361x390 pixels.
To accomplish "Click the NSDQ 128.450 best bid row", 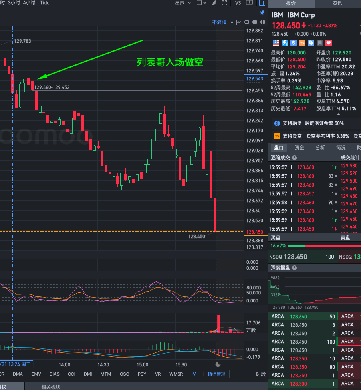I will click(x=303, y=257).
